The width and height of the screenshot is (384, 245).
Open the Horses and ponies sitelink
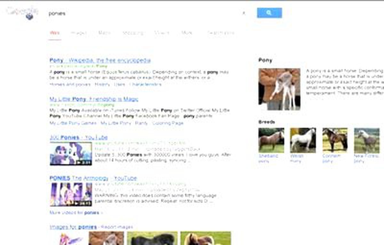pos(70,84)
